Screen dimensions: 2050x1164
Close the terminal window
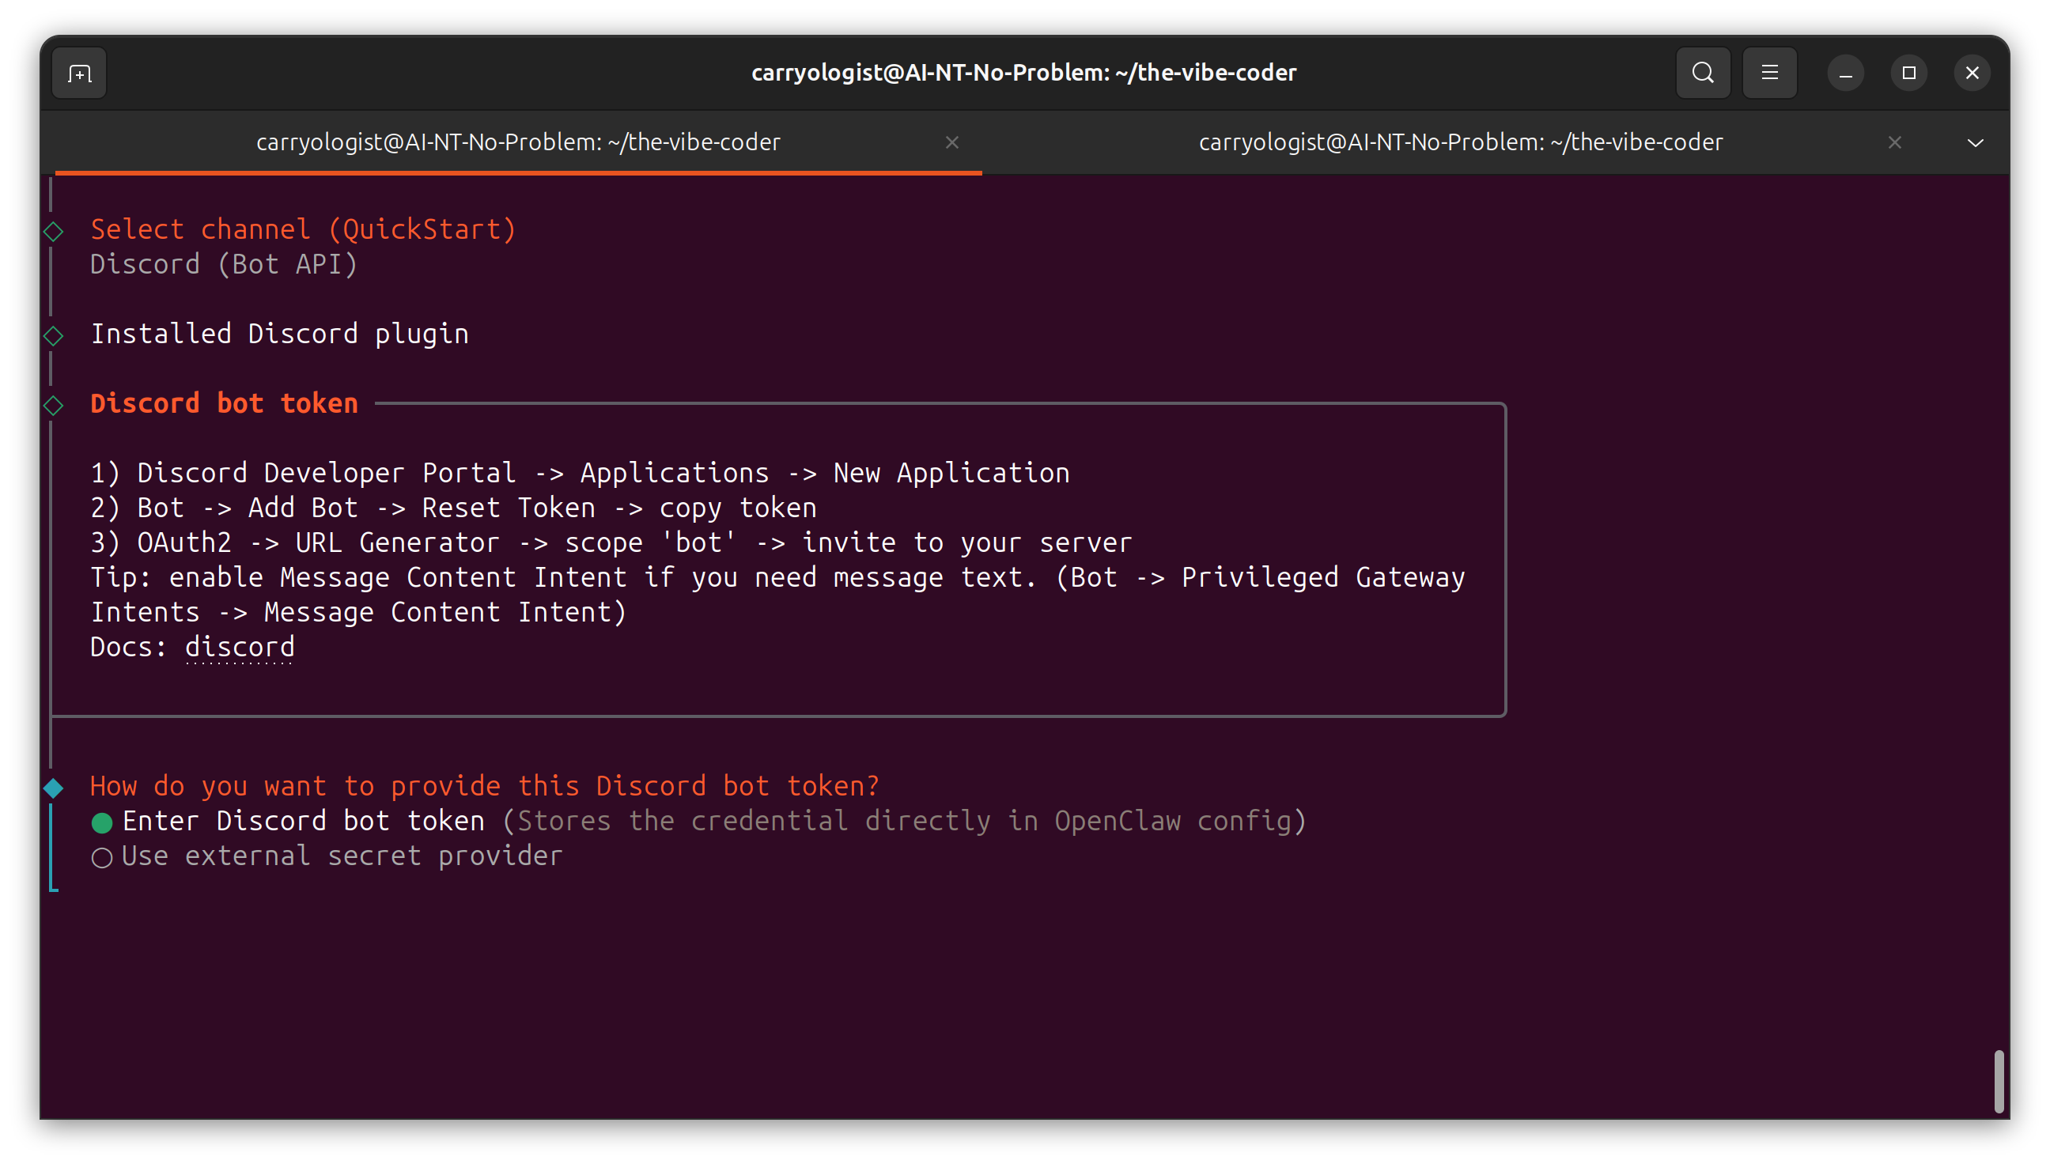(1972, 74)
